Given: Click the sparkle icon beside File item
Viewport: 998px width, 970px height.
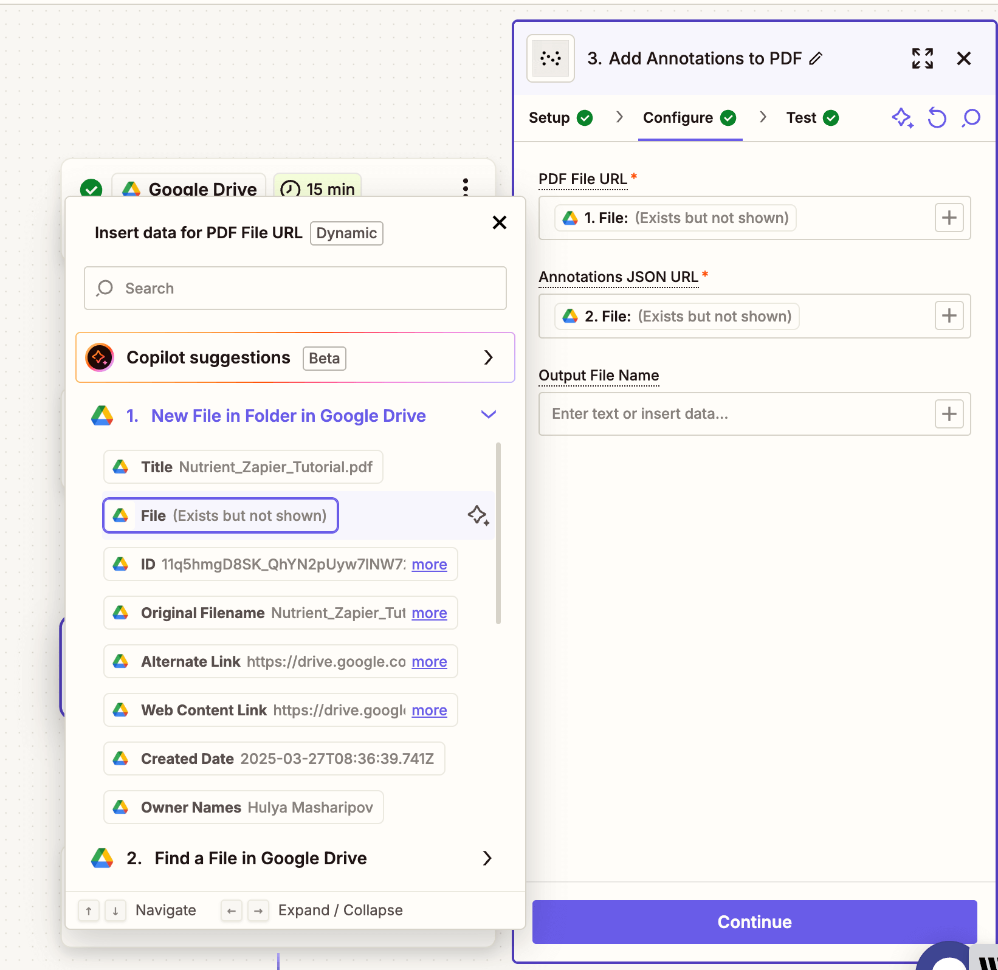Looking at the screenshot, I should click(478, 515).
